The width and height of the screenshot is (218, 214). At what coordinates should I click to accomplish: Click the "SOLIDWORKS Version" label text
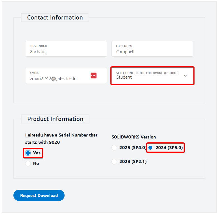(134, 137)
